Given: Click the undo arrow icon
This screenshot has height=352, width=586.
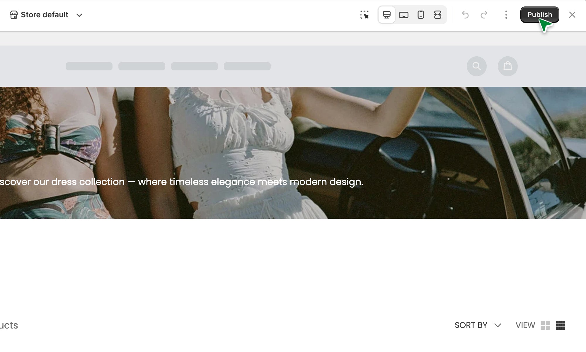Looking at the screenshot, I should 465,15.
